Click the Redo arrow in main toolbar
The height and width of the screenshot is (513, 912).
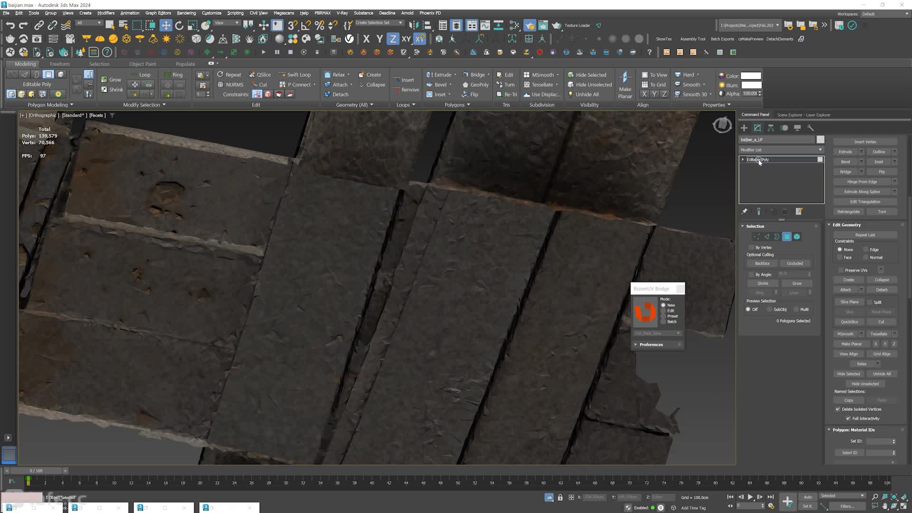click(23, 25)
